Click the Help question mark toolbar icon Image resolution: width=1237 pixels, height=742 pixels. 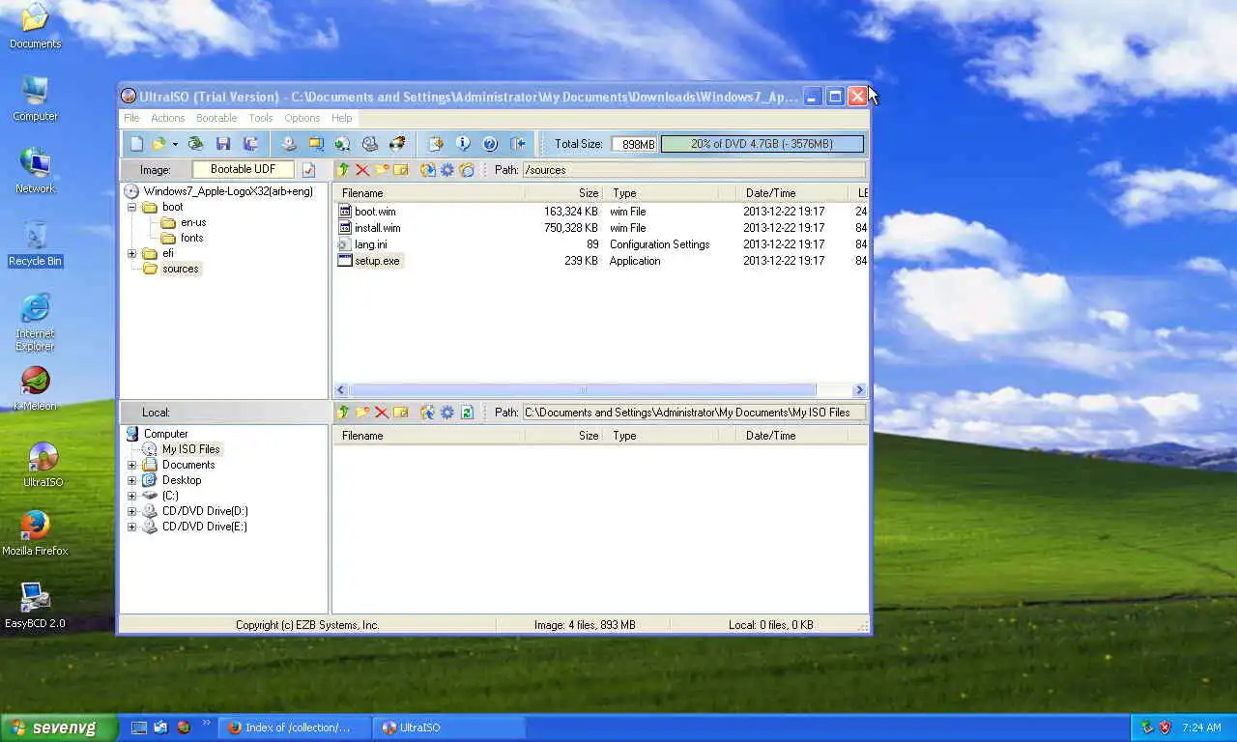[x=490, y=144]
